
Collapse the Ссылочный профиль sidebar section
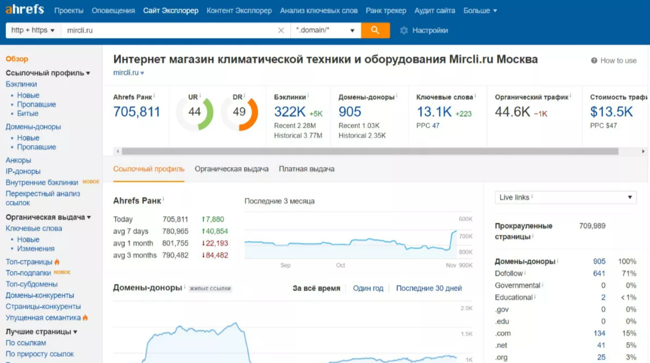[48, 73]
